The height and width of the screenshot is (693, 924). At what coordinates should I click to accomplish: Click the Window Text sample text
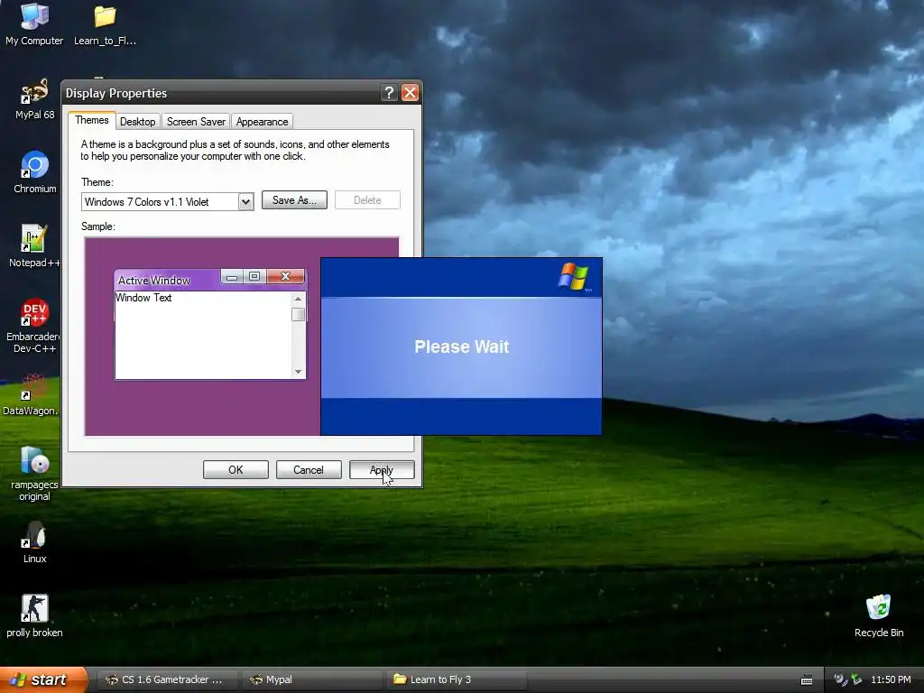click(x=143, y=298)
